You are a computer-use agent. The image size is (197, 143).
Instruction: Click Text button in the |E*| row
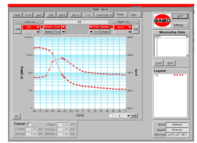pos(57,27)
